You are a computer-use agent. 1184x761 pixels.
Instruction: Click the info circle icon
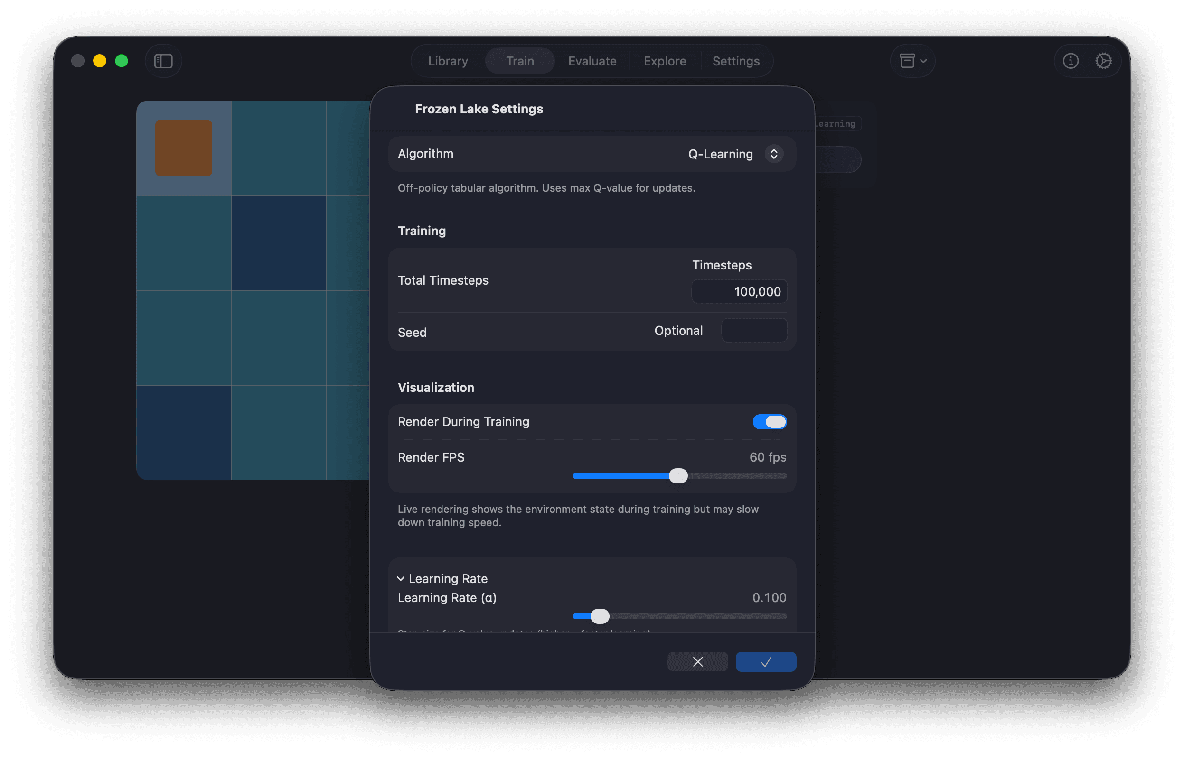click(x=1070, y=61)
